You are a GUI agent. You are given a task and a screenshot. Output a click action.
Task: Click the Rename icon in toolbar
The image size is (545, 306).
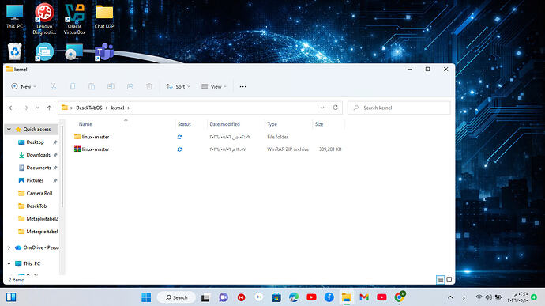click(x=111, y=86)
